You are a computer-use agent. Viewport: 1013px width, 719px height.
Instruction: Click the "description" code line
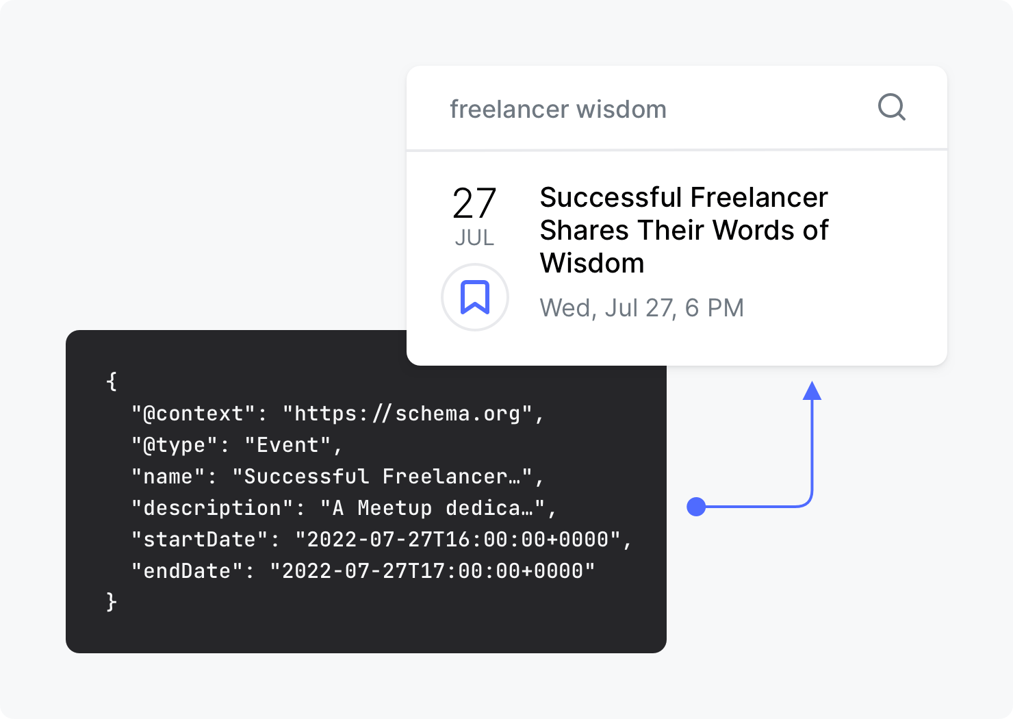(x=344, y=508)
